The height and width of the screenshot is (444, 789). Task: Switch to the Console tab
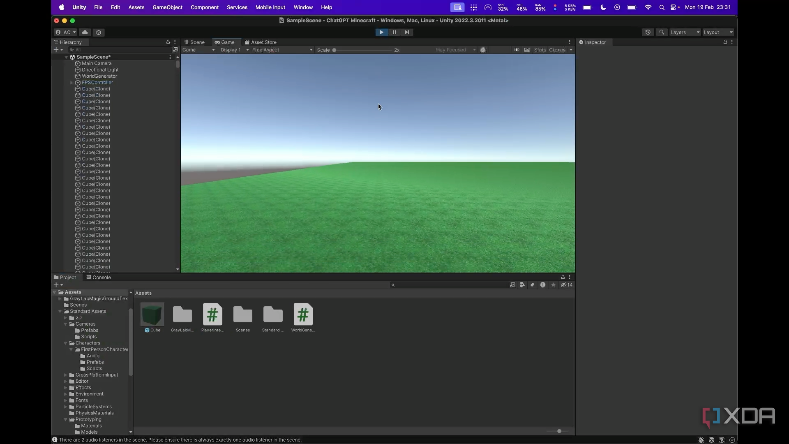[x=99, y=277]
